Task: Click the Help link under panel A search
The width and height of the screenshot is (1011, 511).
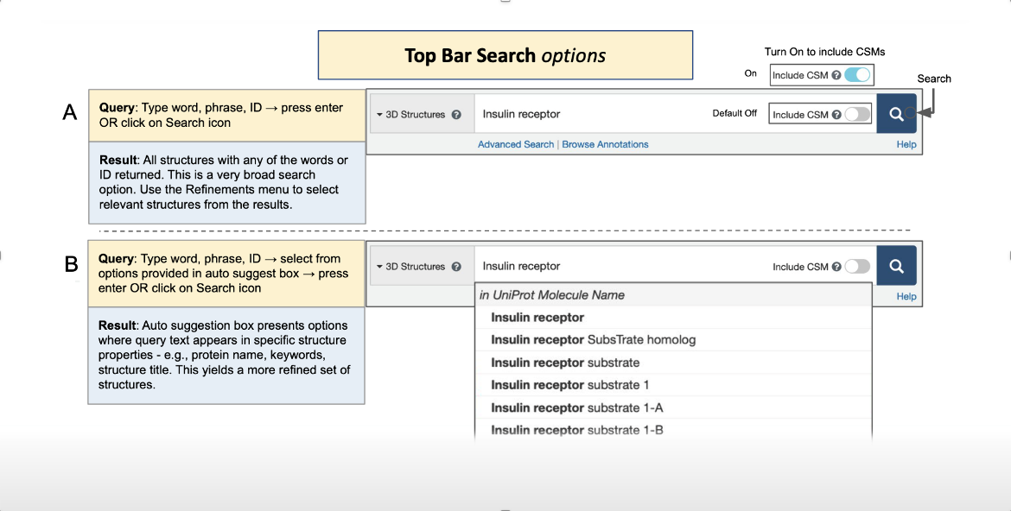Action: pos(906,144)
